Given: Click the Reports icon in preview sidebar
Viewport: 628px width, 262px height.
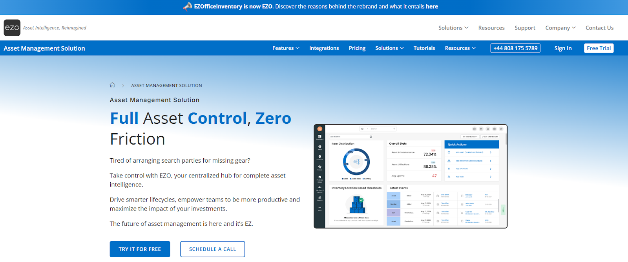Looking at the screenshot, I should pyautogui.click(x=320, y=198).
